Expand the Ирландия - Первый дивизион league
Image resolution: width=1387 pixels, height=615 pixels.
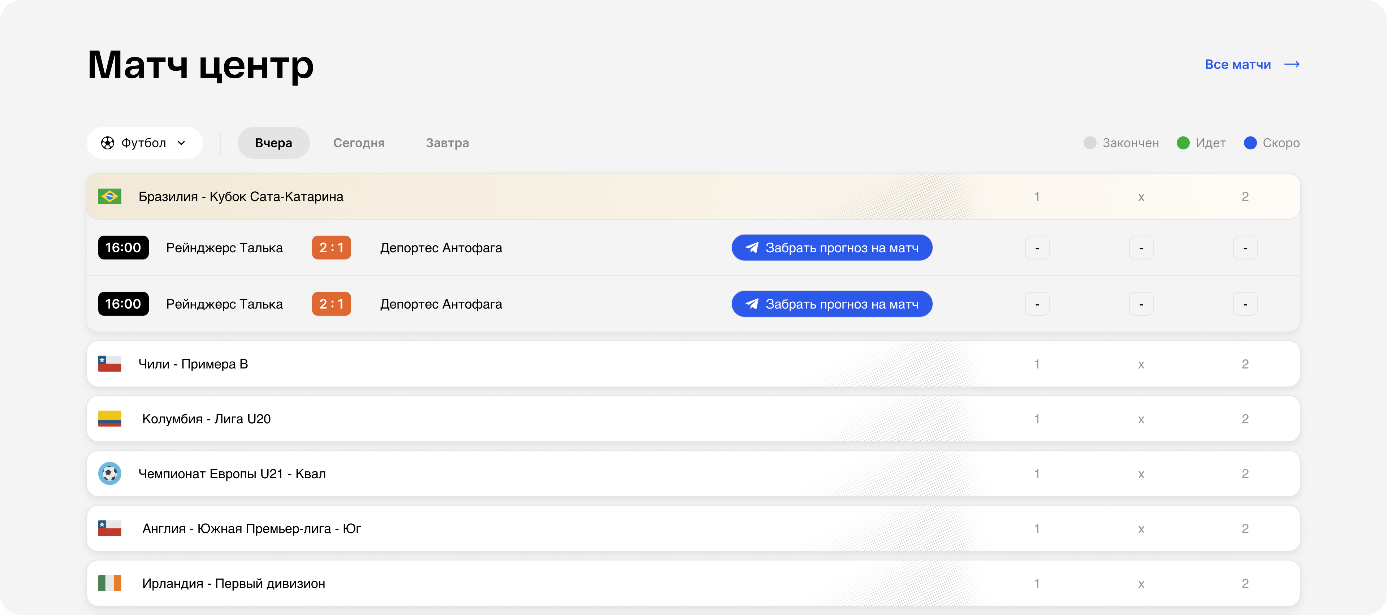pos(693,583)
